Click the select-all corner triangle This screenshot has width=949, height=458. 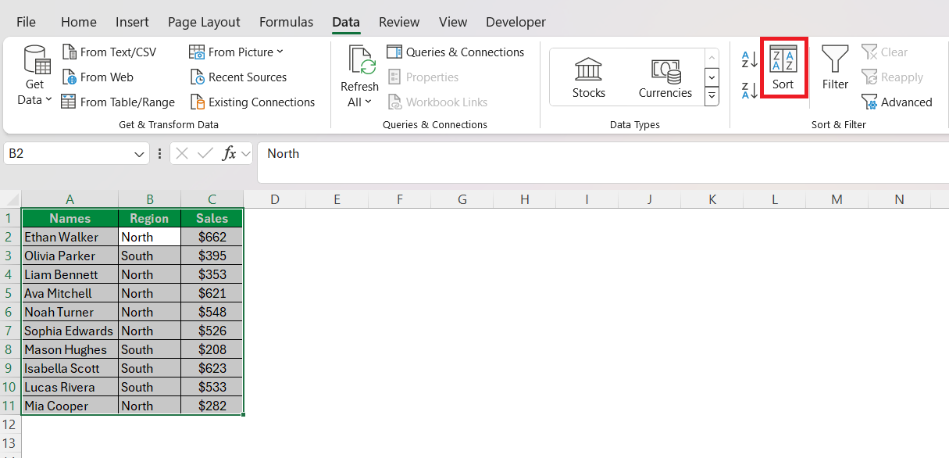10,199
